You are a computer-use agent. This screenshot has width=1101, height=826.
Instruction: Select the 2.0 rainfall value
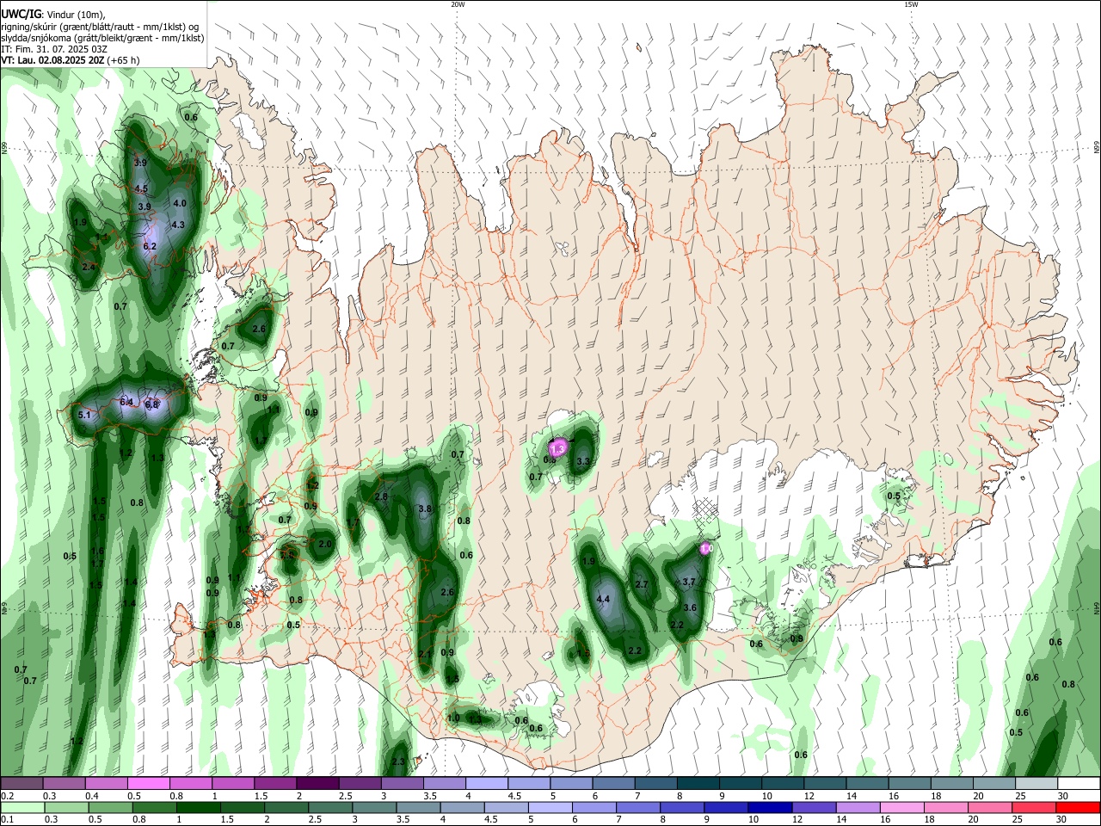click(325, 544)
